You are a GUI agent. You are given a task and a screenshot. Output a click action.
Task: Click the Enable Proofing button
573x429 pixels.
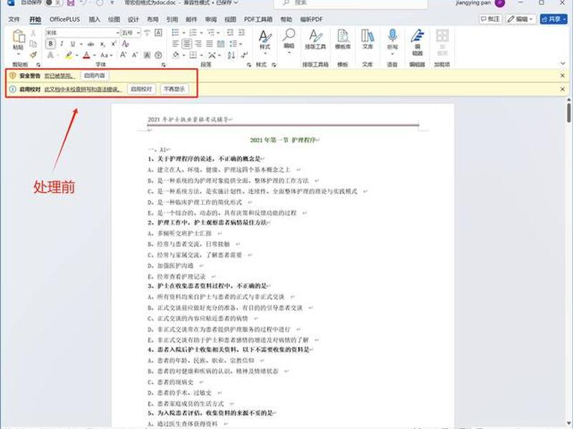[x=141, y=89]
